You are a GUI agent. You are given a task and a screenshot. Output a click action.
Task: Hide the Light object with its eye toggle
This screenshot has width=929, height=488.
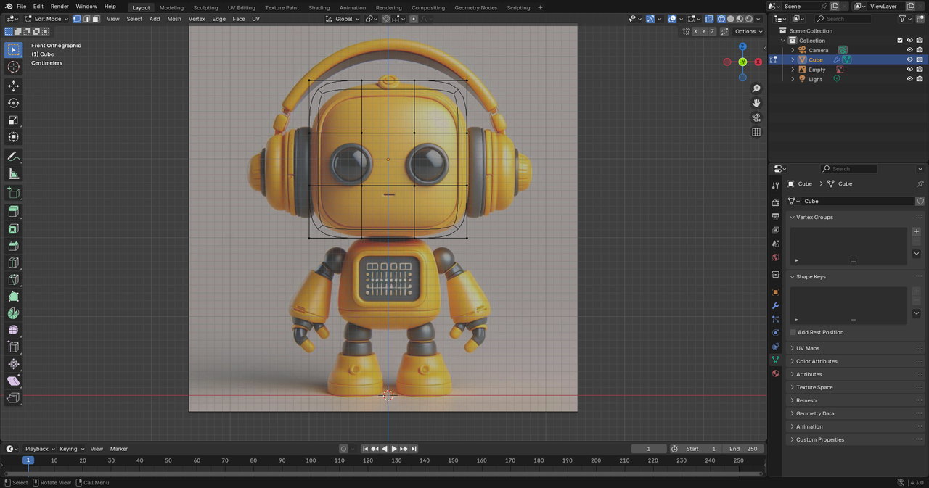(x=909, y=78)
